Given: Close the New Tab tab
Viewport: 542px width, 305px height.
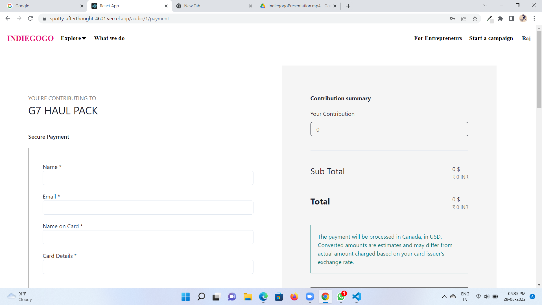Looking at the screenshot, I should (250, 6).
